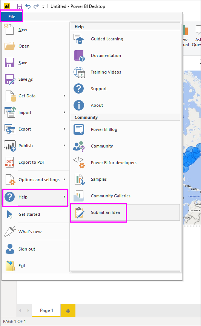Click the Community people icon
The height and width of the screenshot is (326, 201).
click(79, 146)
